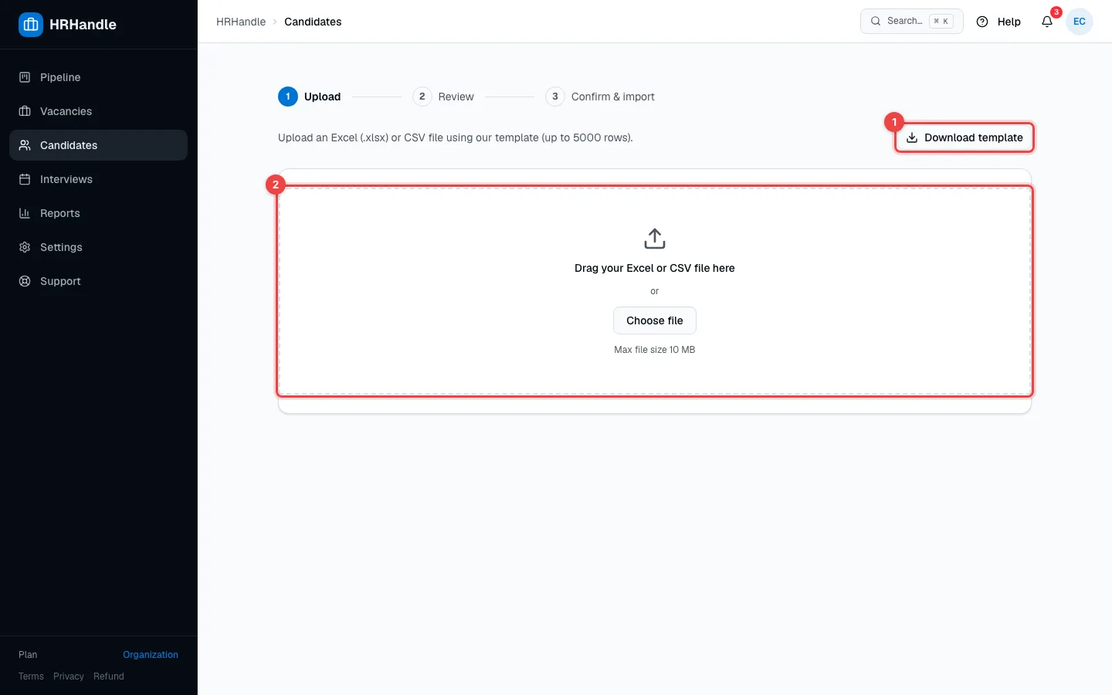Click the Reports bar chart icon

pyautogui.click(x=25, y=213)
